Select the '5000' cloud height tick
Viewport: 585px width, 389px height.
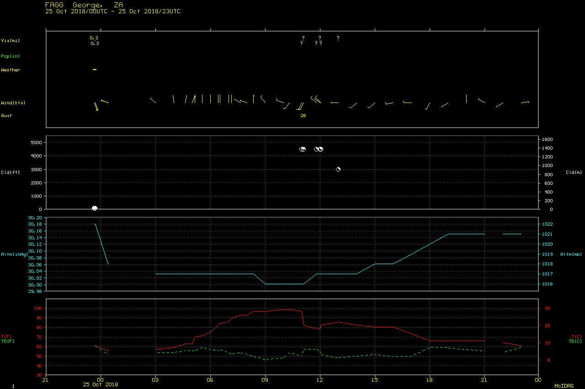pos(37,143)
